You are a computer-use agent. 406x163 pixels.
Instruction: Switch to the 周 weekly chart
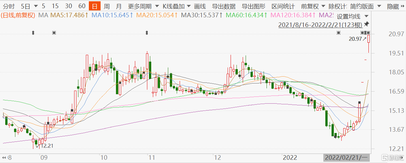(106, 6)
